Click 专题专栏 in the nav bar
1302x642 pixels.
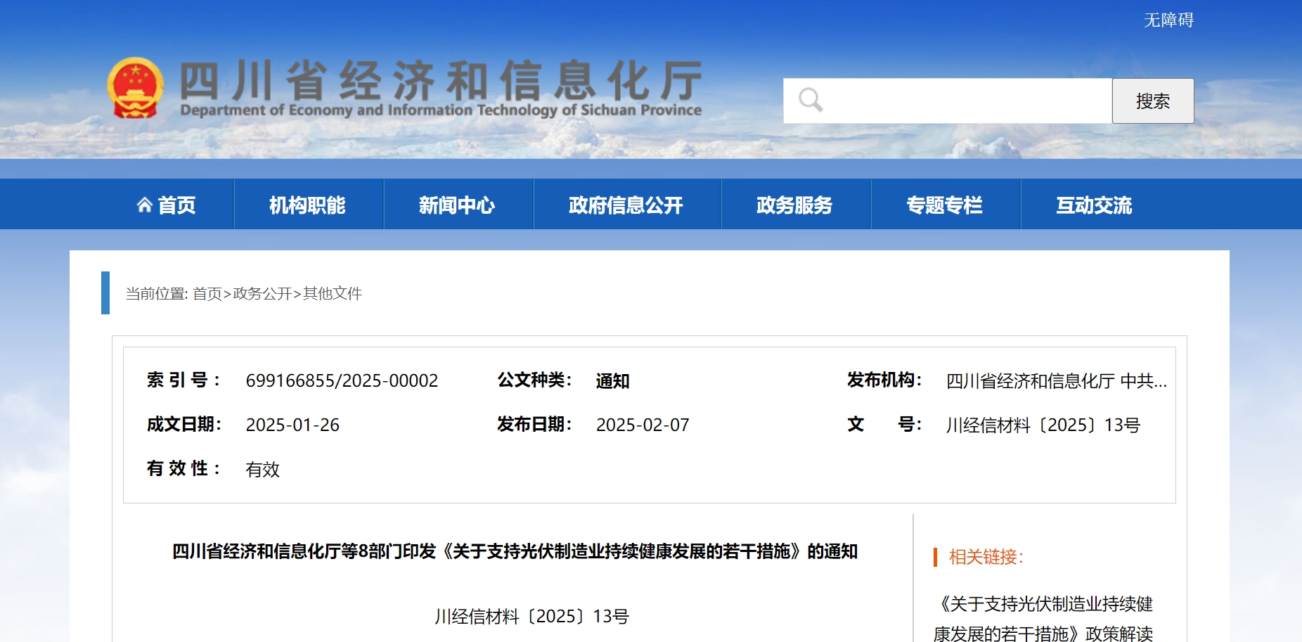click(944, 205)
